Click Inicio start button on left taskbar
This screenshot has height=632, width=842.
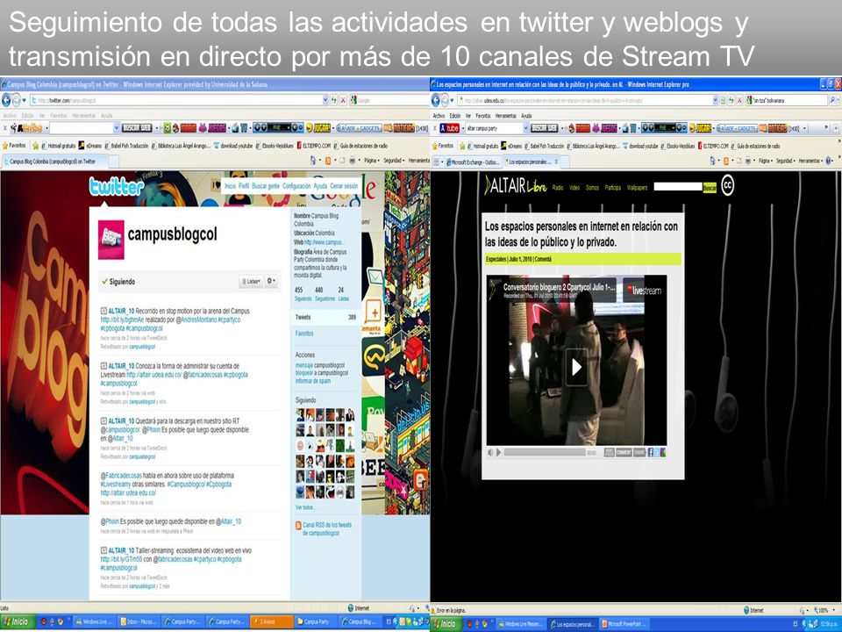click(16, 622)
